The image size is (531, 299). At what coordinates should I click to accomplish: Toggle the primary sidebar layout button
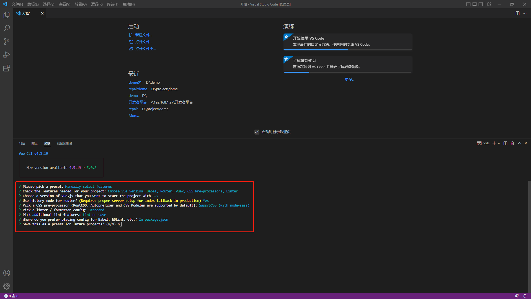pyautogui.click(x=468, y=4)
